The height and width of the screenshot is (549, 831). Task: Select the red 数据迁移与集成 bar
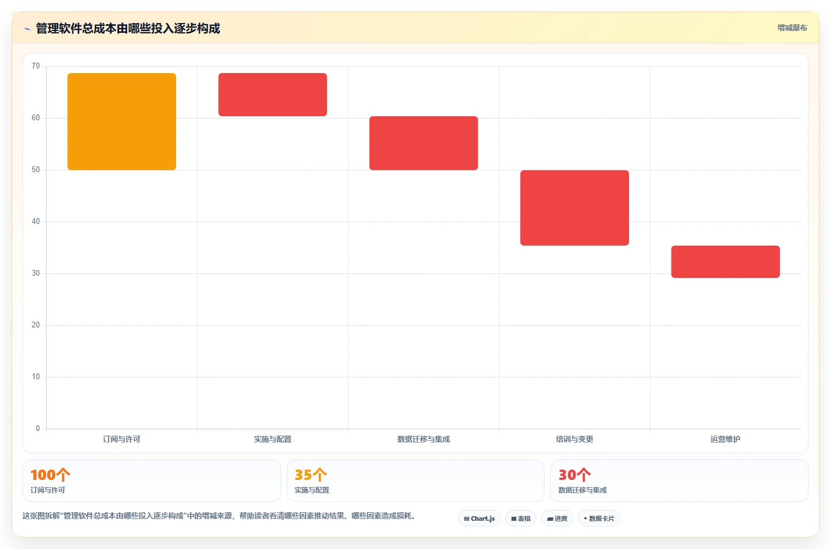(424, 143)
